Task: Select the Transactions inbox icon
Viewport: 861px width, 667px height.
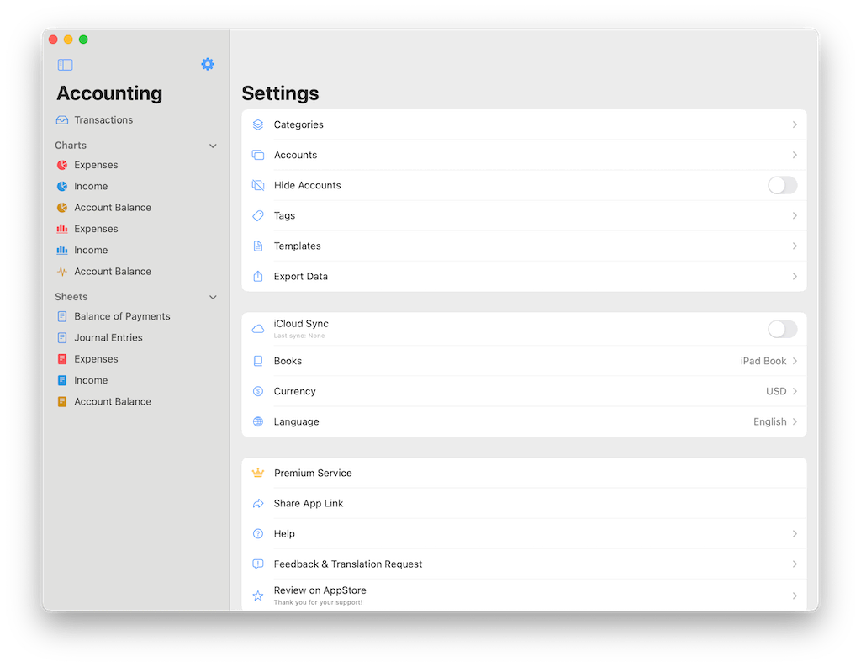Action: [x=63, y=119]
